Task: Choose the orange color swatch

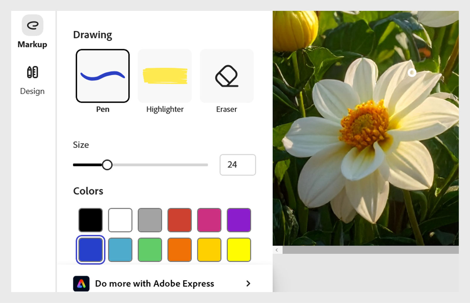Action: point(179,250)
